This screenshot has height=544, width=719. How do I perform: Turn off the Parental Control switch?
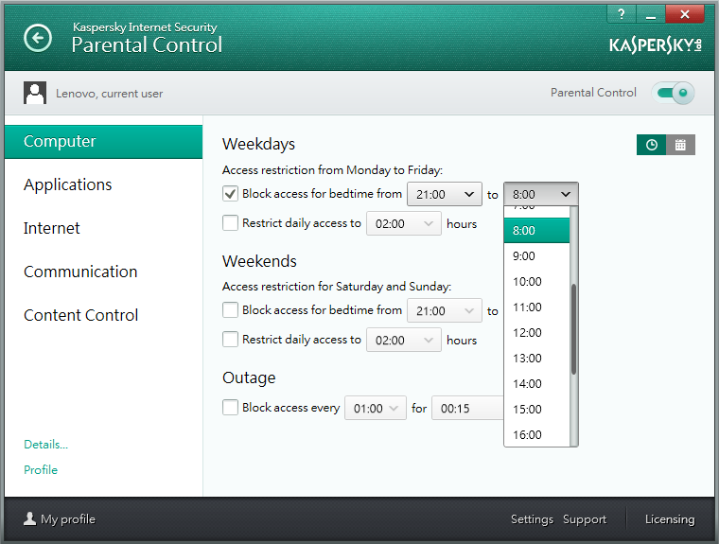(674, 93)
